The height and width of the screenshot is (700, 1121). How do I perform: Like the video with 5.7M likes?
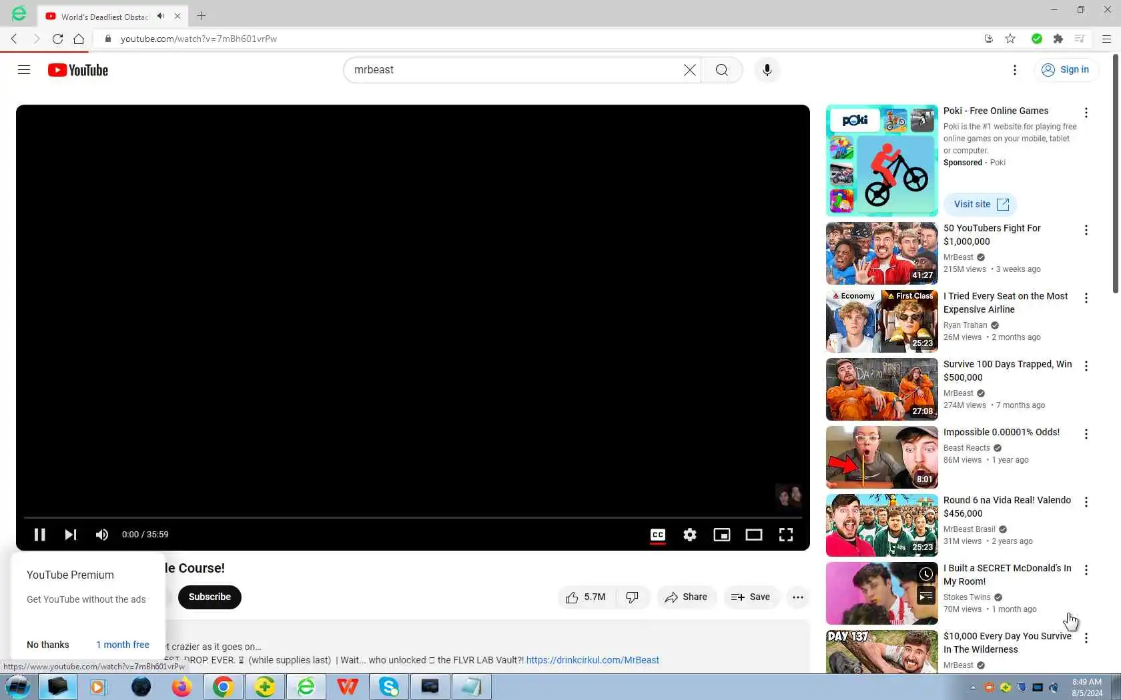[586, 597]
